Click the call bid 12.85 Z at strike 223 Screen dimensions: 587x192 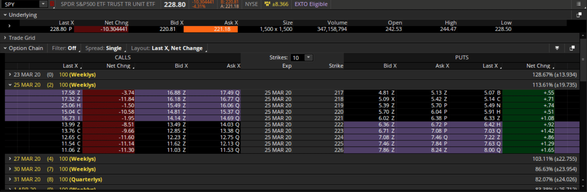[176, 131]
